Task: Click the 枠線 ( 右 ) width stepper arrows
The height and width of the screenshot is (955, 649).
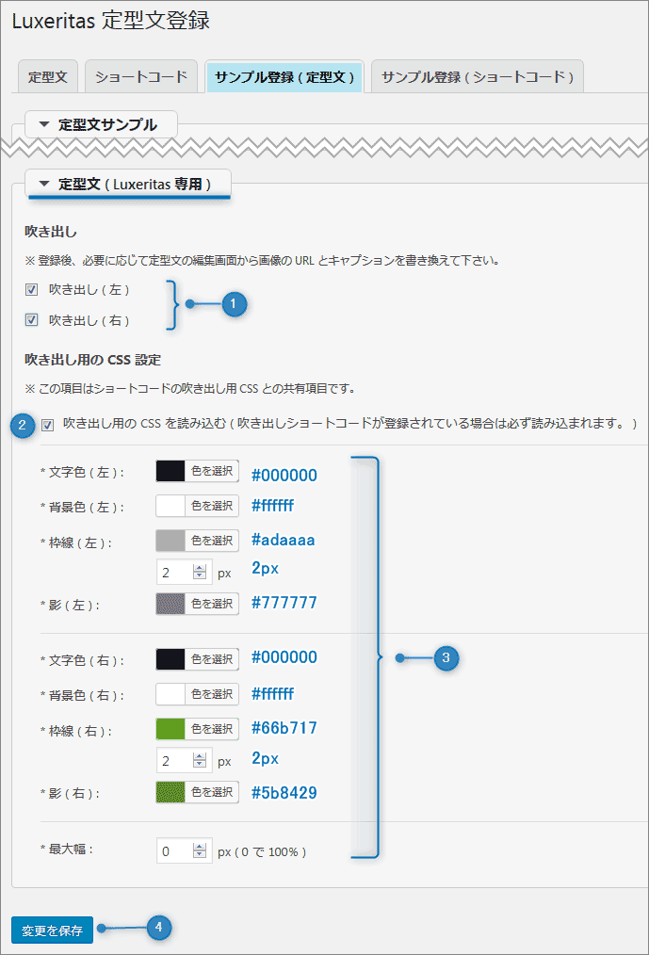Action: (x=199, y=761)
